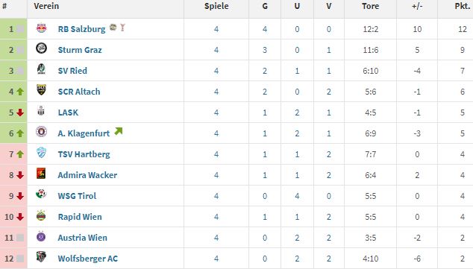
Task: Click the Wolfsberger AC club logo
Action: [41, 257]
